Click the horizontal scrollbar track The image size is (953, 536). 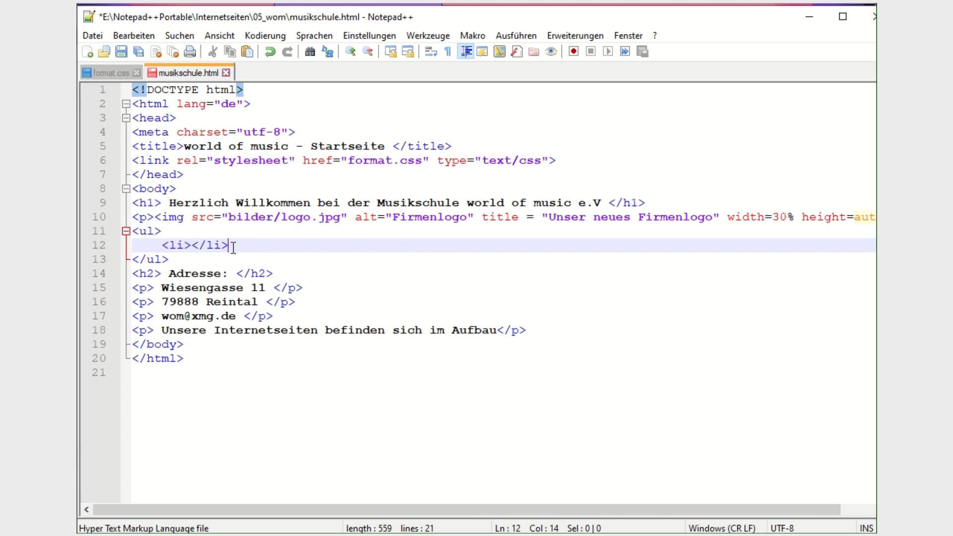tap(858, 510)
